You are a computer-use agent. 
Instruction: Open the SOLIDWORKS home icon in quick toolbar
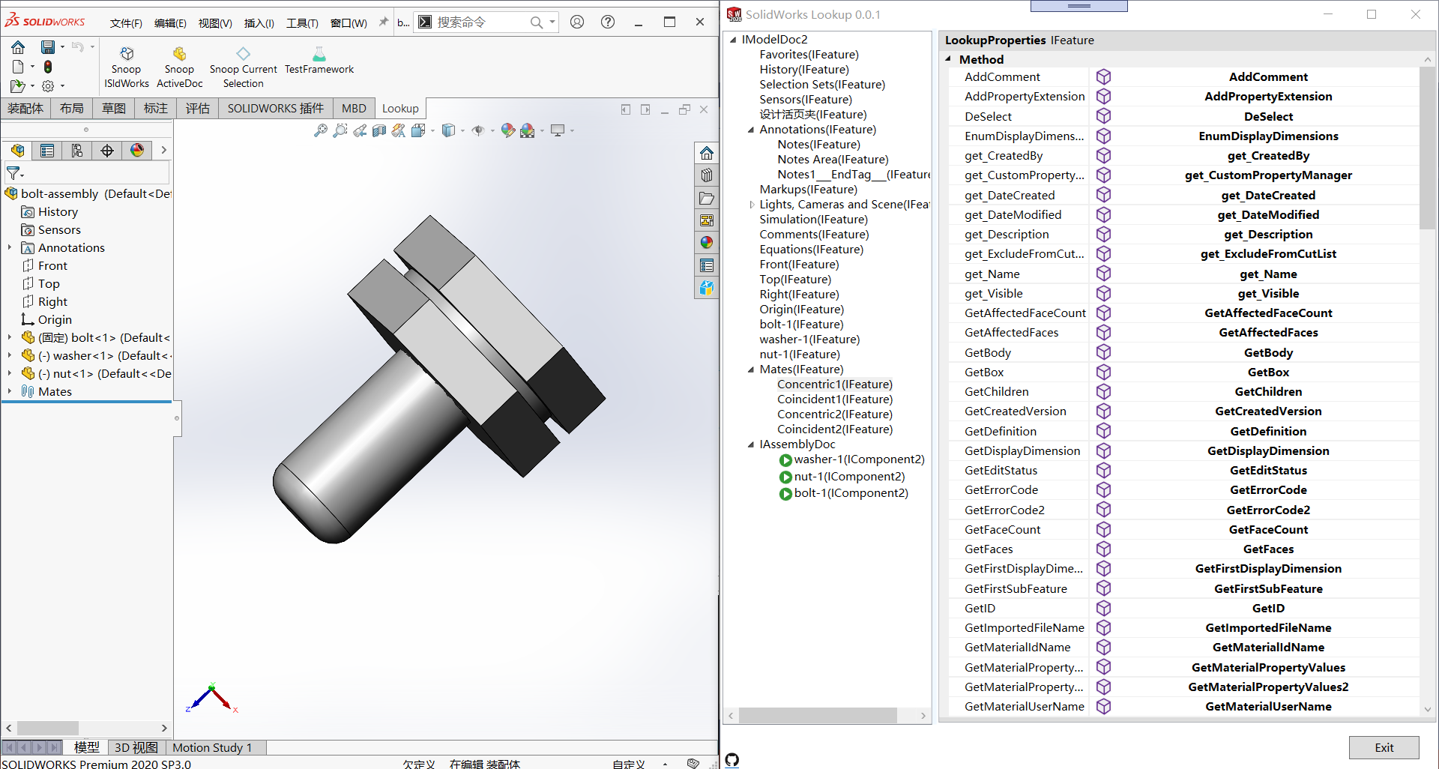click(18, 47)
